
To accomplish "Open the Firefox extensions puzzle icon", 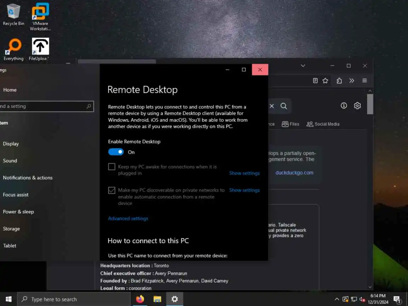I will (339, 81).
